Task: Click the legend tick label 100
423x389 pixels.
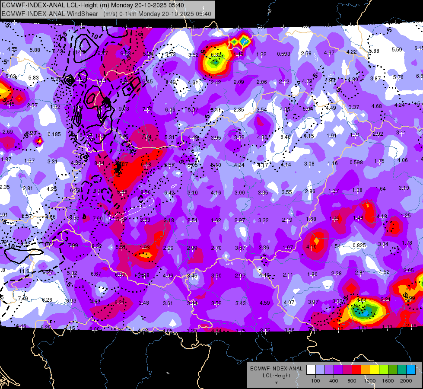Action: tap(315, 381)
